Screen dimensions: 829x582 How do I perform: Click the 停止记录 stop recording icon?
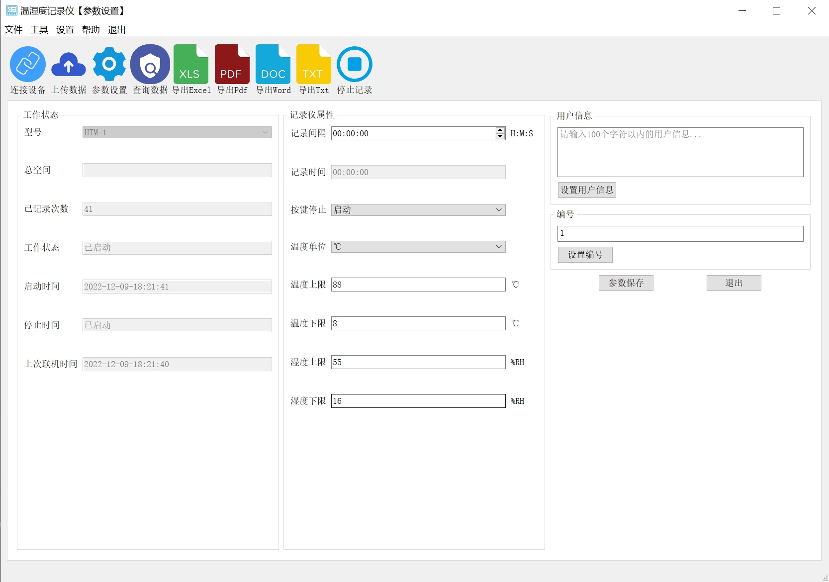pyautogui.click(x=355, y=64)
